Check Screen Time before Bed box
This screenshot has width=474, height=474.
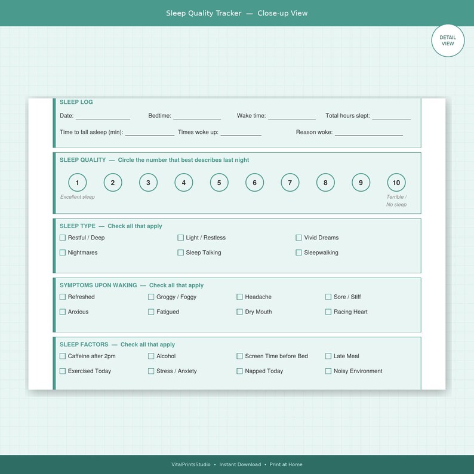[240, 356]
